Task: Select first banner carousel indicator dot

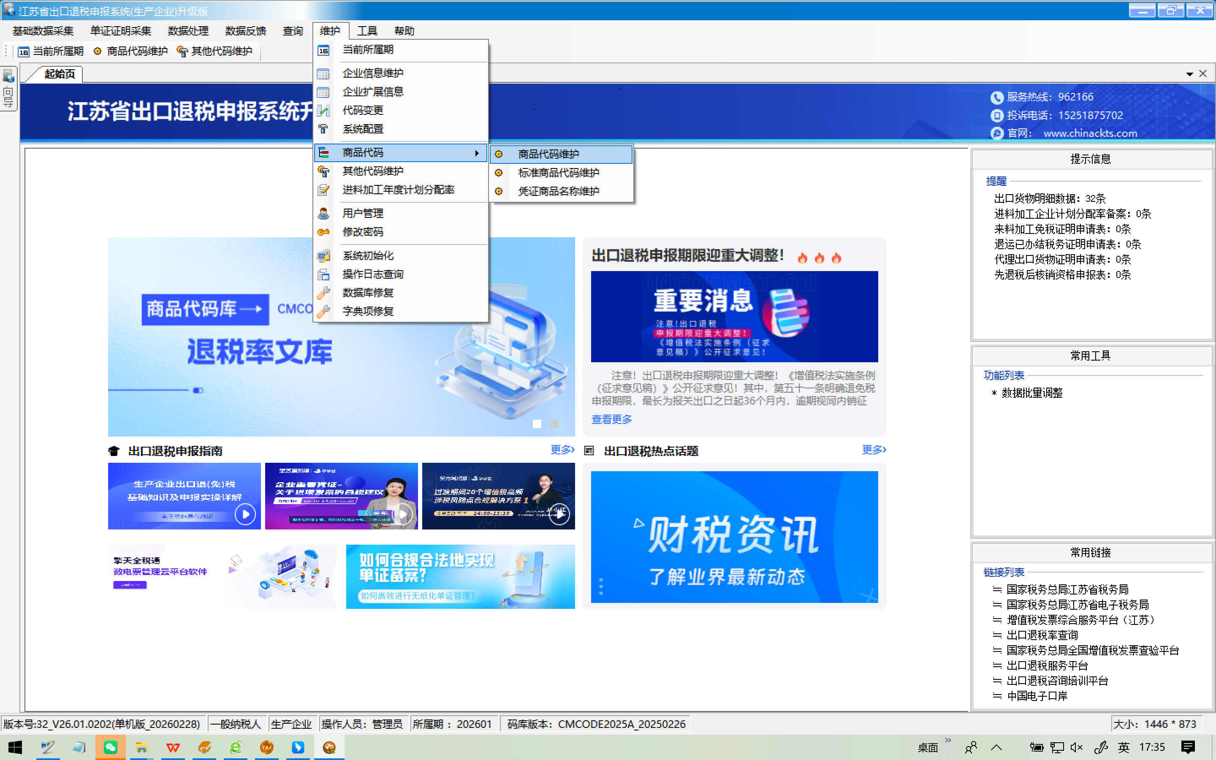Action: point(537,424)
